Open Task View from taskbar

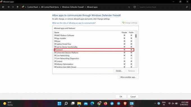72,103
